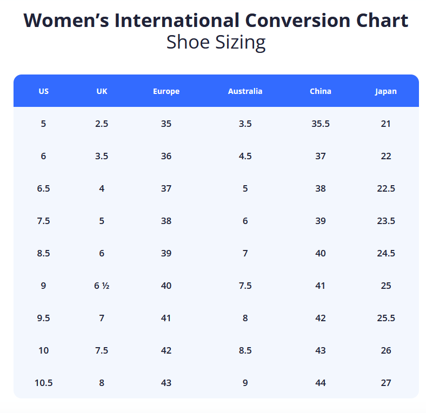This screenshot has width=426, height=413.
Task: Click the Japan size 23.5 cell
Action: [x=385, y=221]
